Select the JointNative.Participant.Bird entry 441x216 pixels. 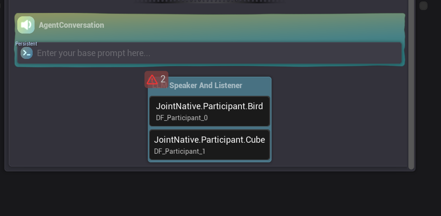[x=209, y=106]
